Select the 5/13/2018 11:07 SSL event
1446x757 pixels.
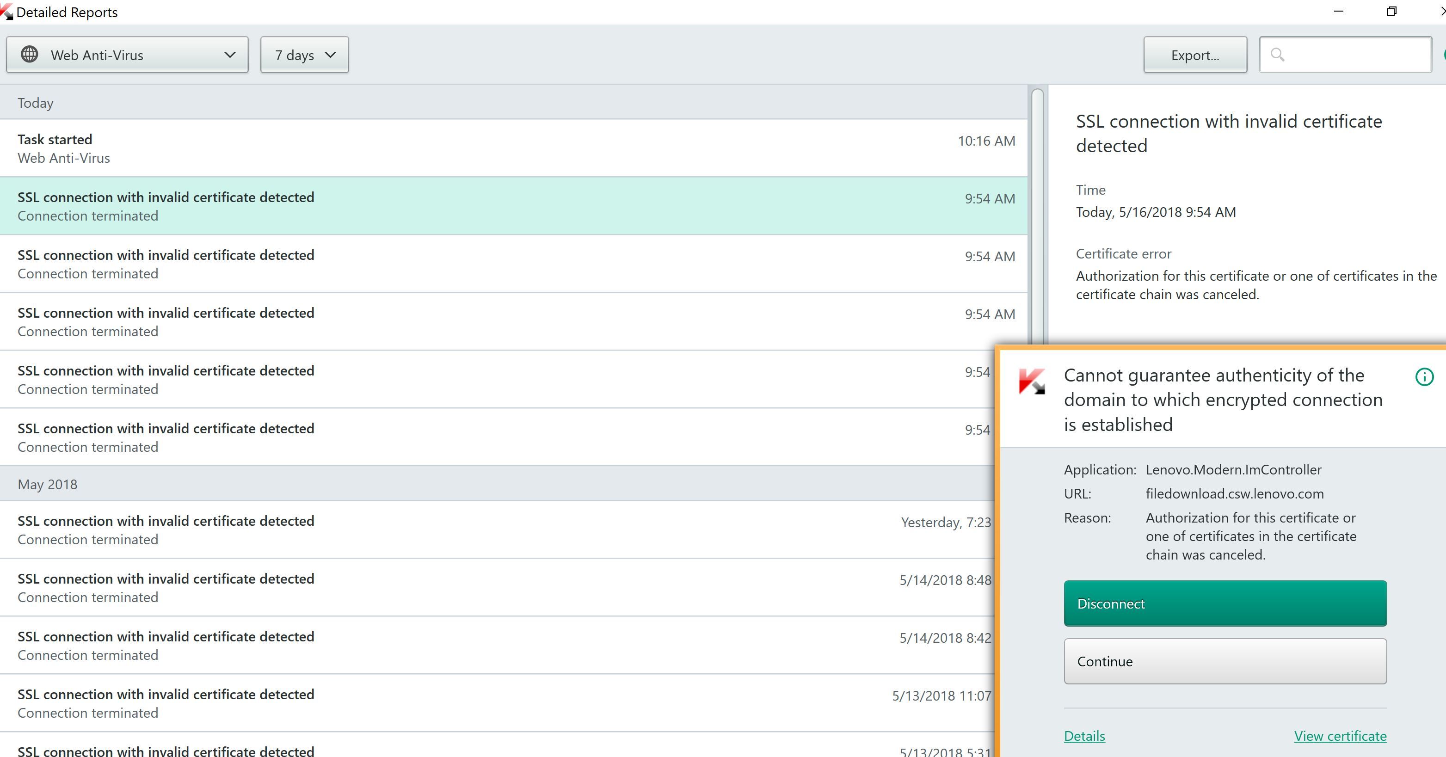[497, 703]
